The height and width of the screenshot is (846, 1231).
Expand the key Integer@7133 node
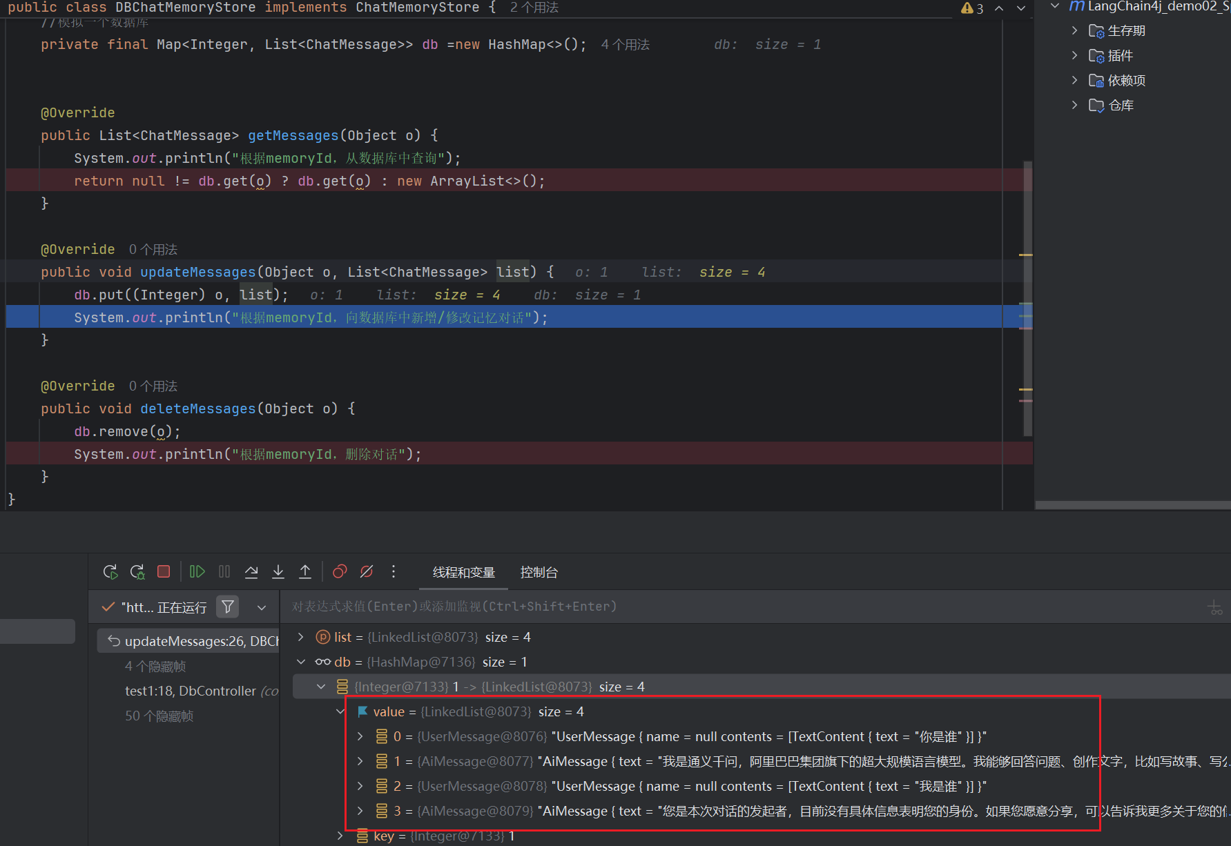tap(340, 836)
